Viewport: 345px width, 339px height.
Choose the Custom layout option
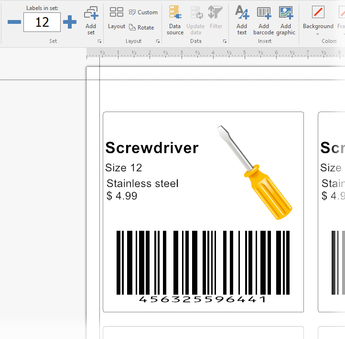[x=143, y=12]
